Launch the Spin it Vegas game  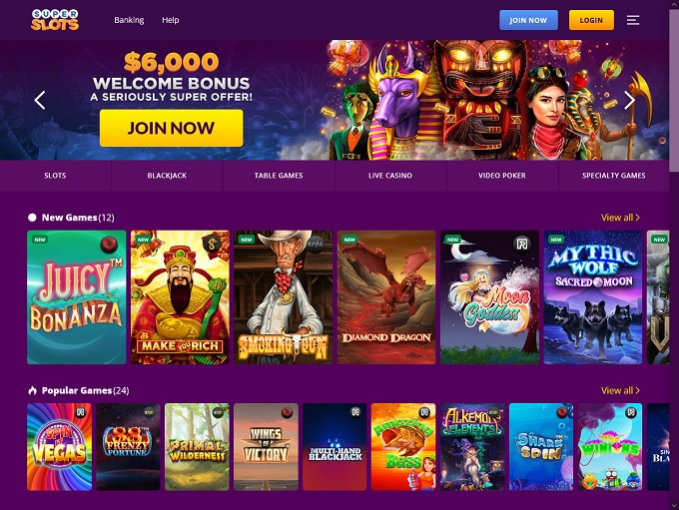pos(59,447)
